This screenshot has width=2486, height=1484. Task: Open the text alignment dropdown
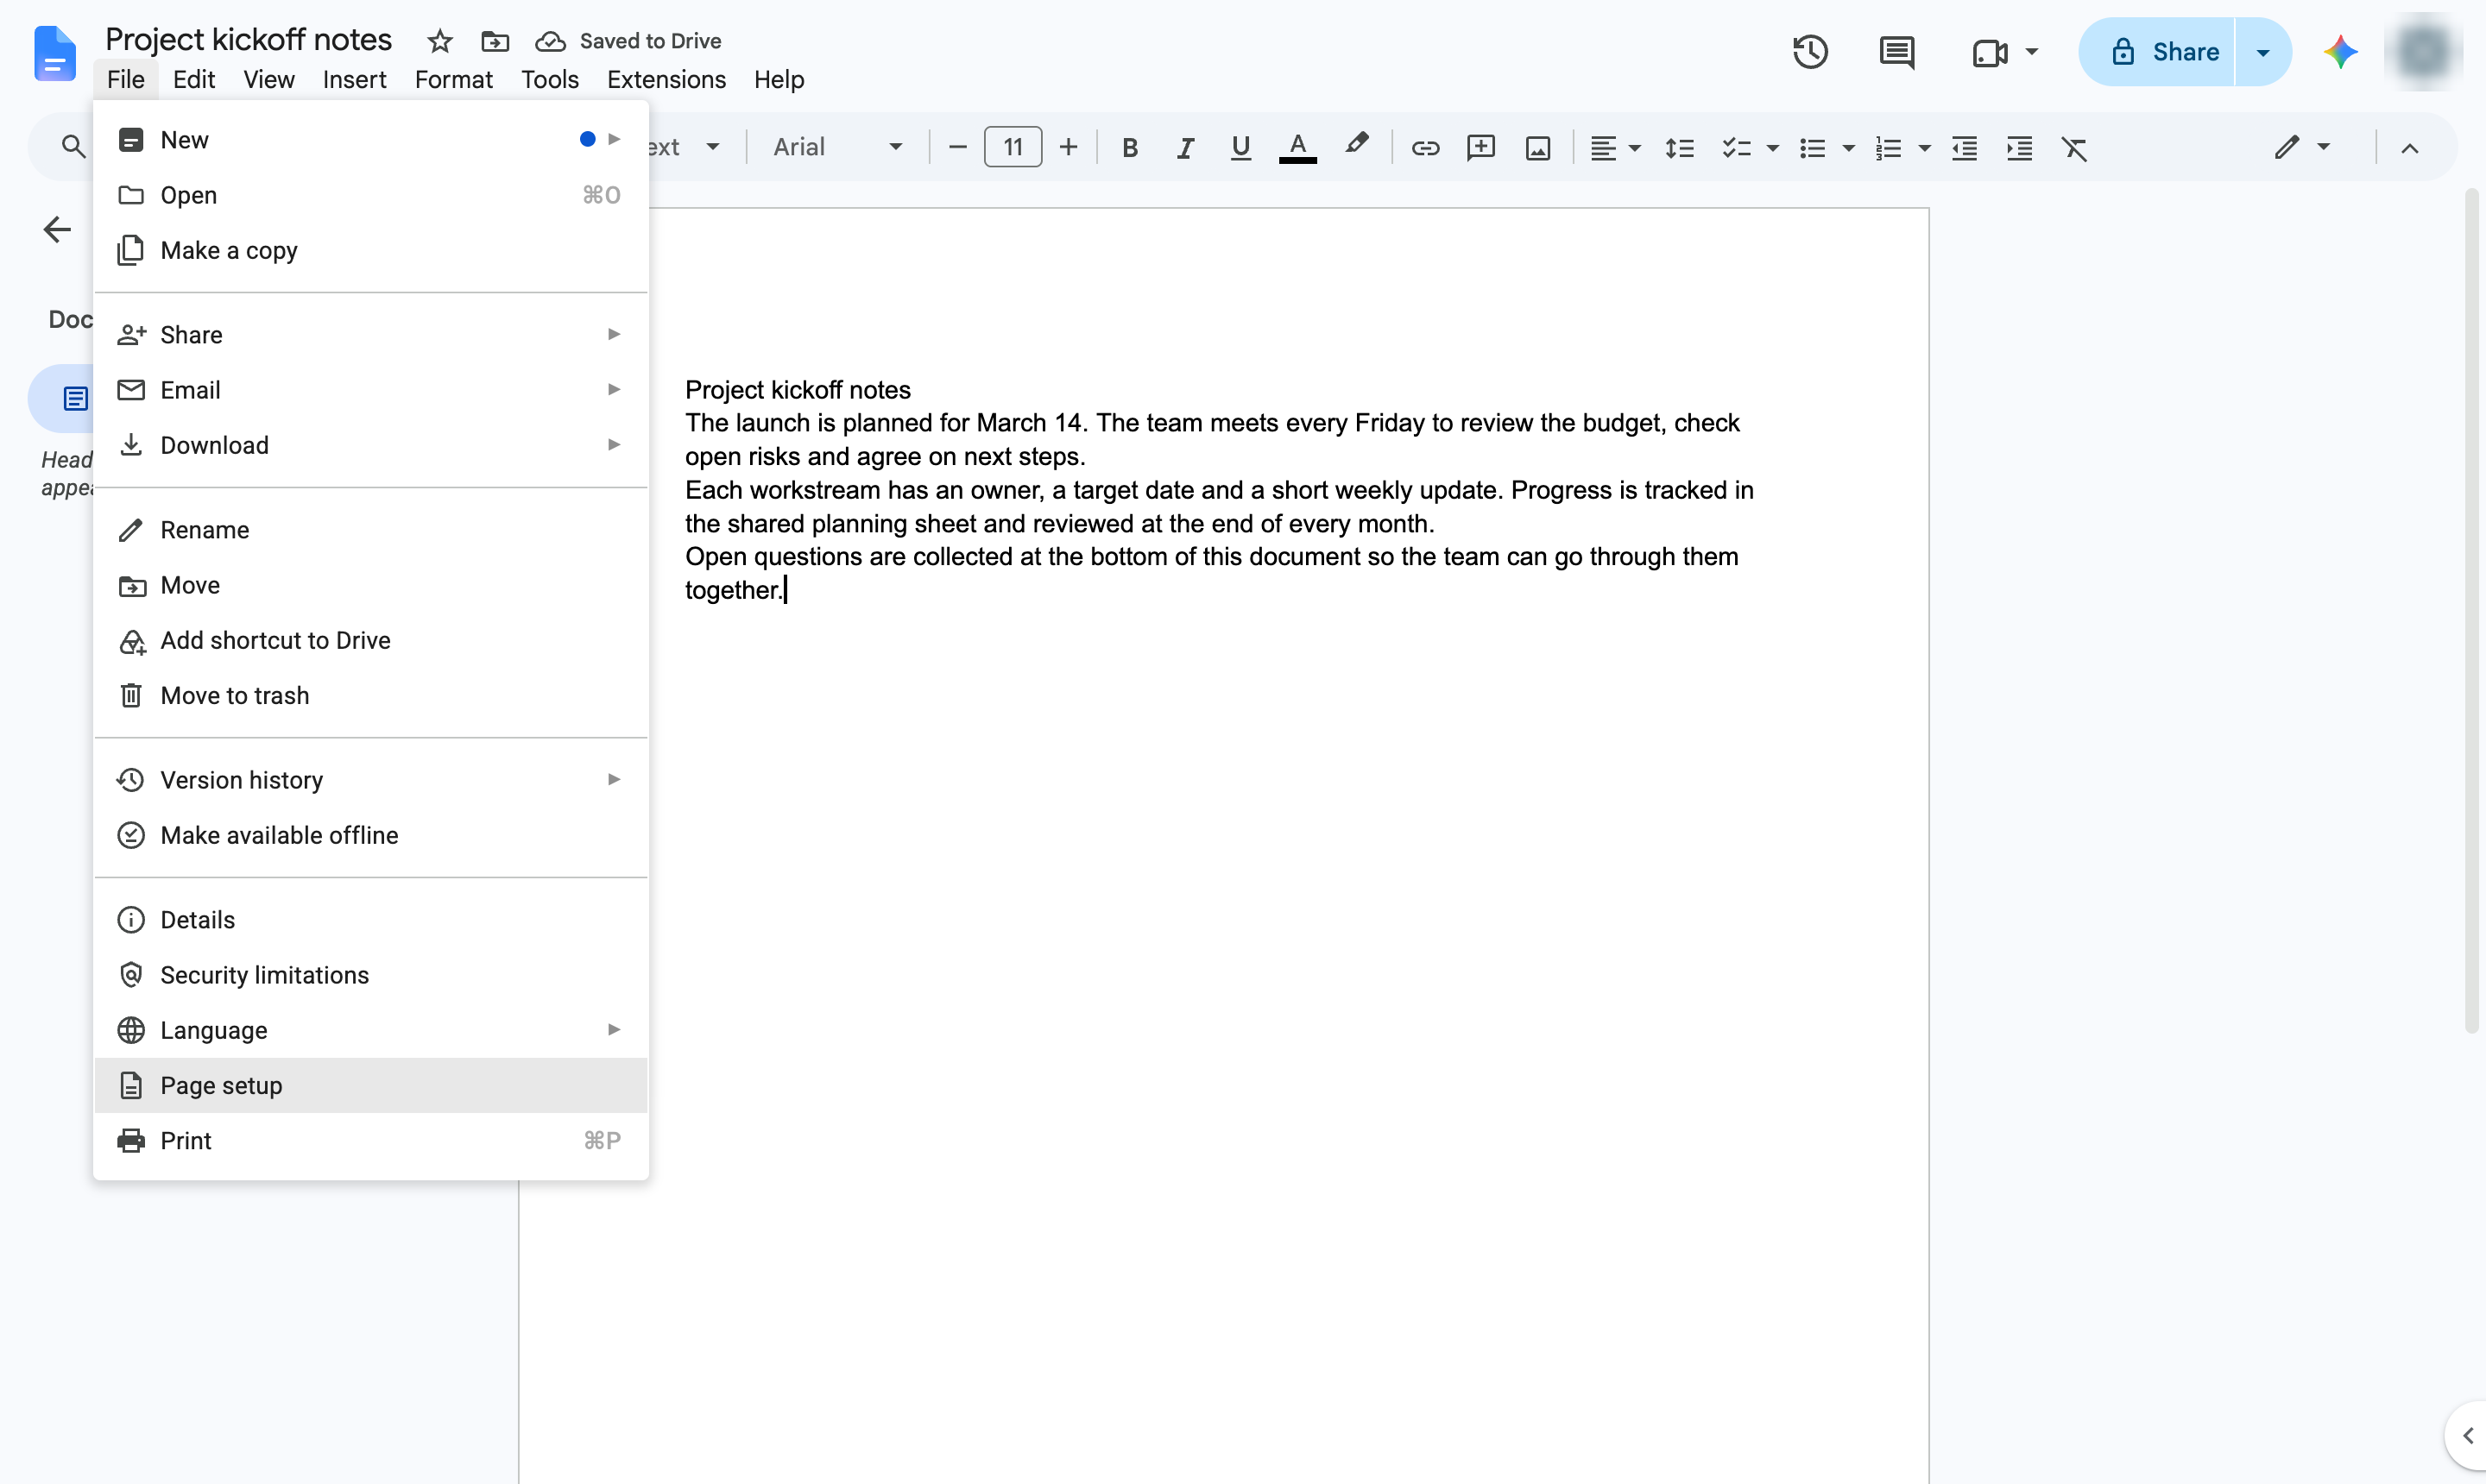point(1615,148)
